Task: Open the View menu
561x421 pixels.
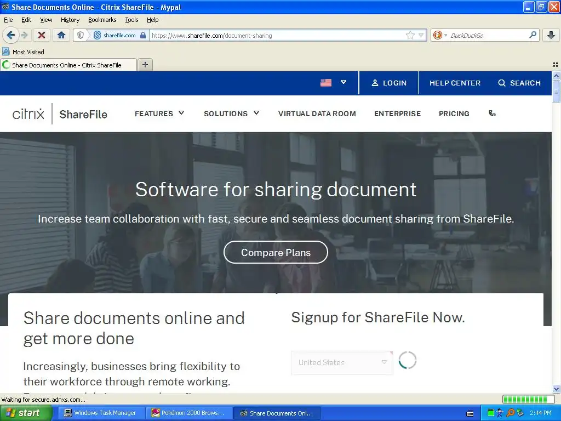Action: (x=46, y=20)
